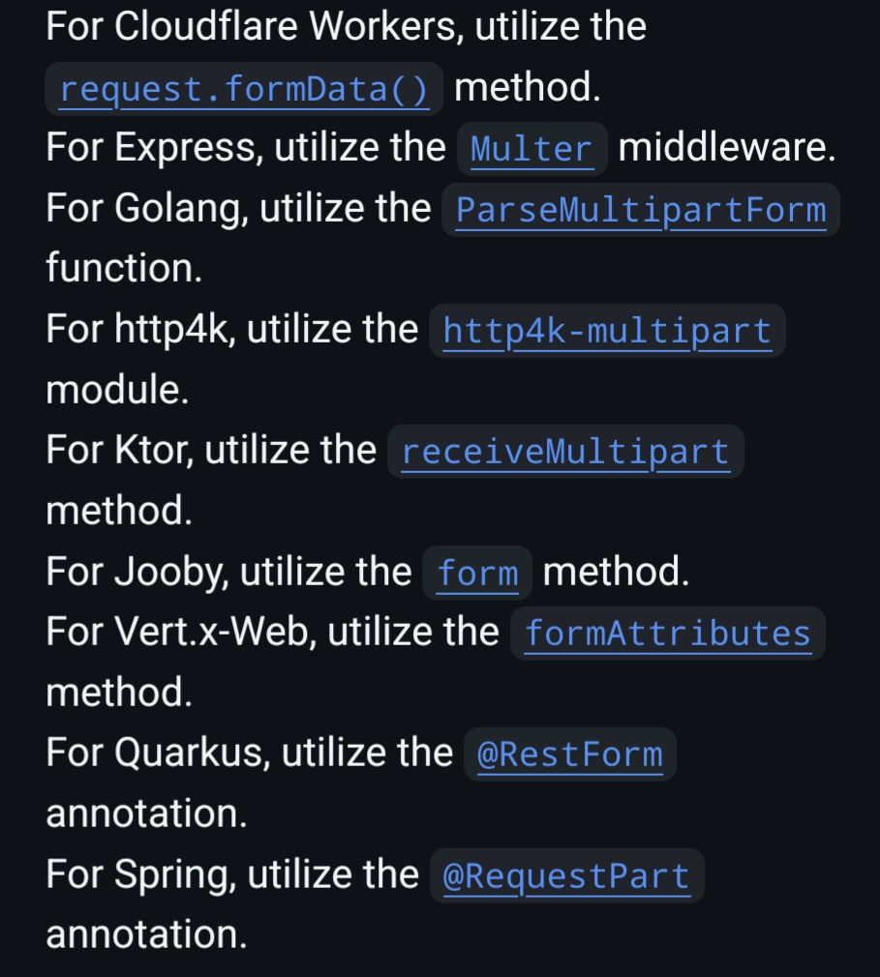The image size is (880, 977).
Task: Follow the http4k-multipart module link
Action: pyautogui.click(x=607, y=332)
